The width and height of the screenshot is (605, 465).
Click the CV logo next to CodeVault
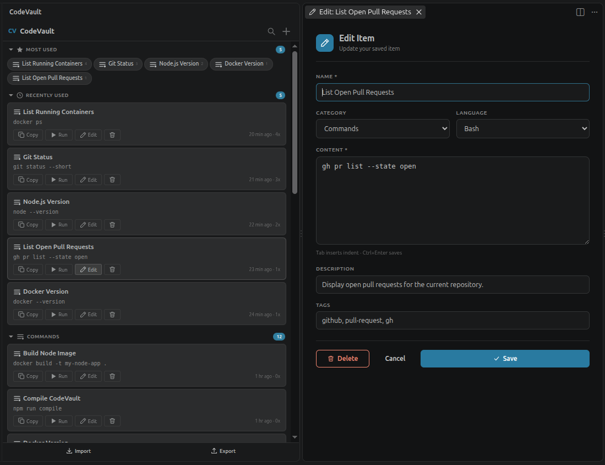coord(12,31)
